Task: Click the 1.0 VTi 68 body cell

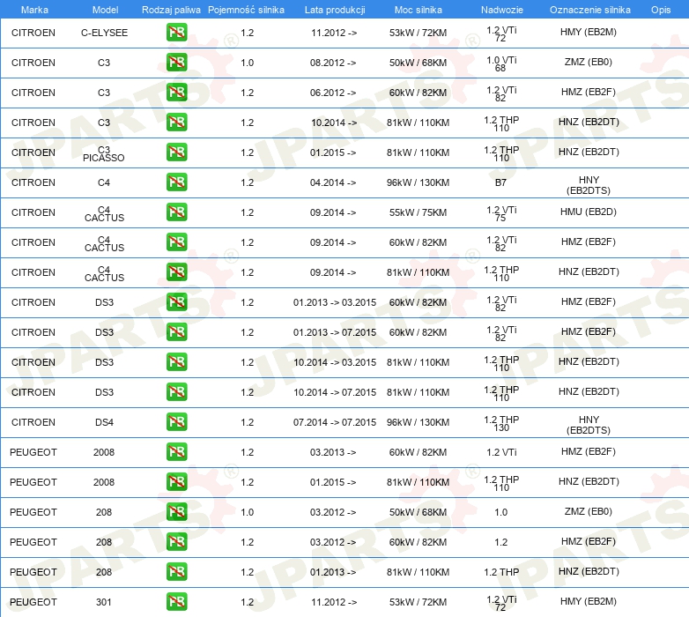Action: click(501, 64)
